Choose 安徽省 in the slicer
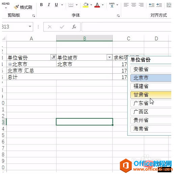175x175 pixels. pos(151,69)
